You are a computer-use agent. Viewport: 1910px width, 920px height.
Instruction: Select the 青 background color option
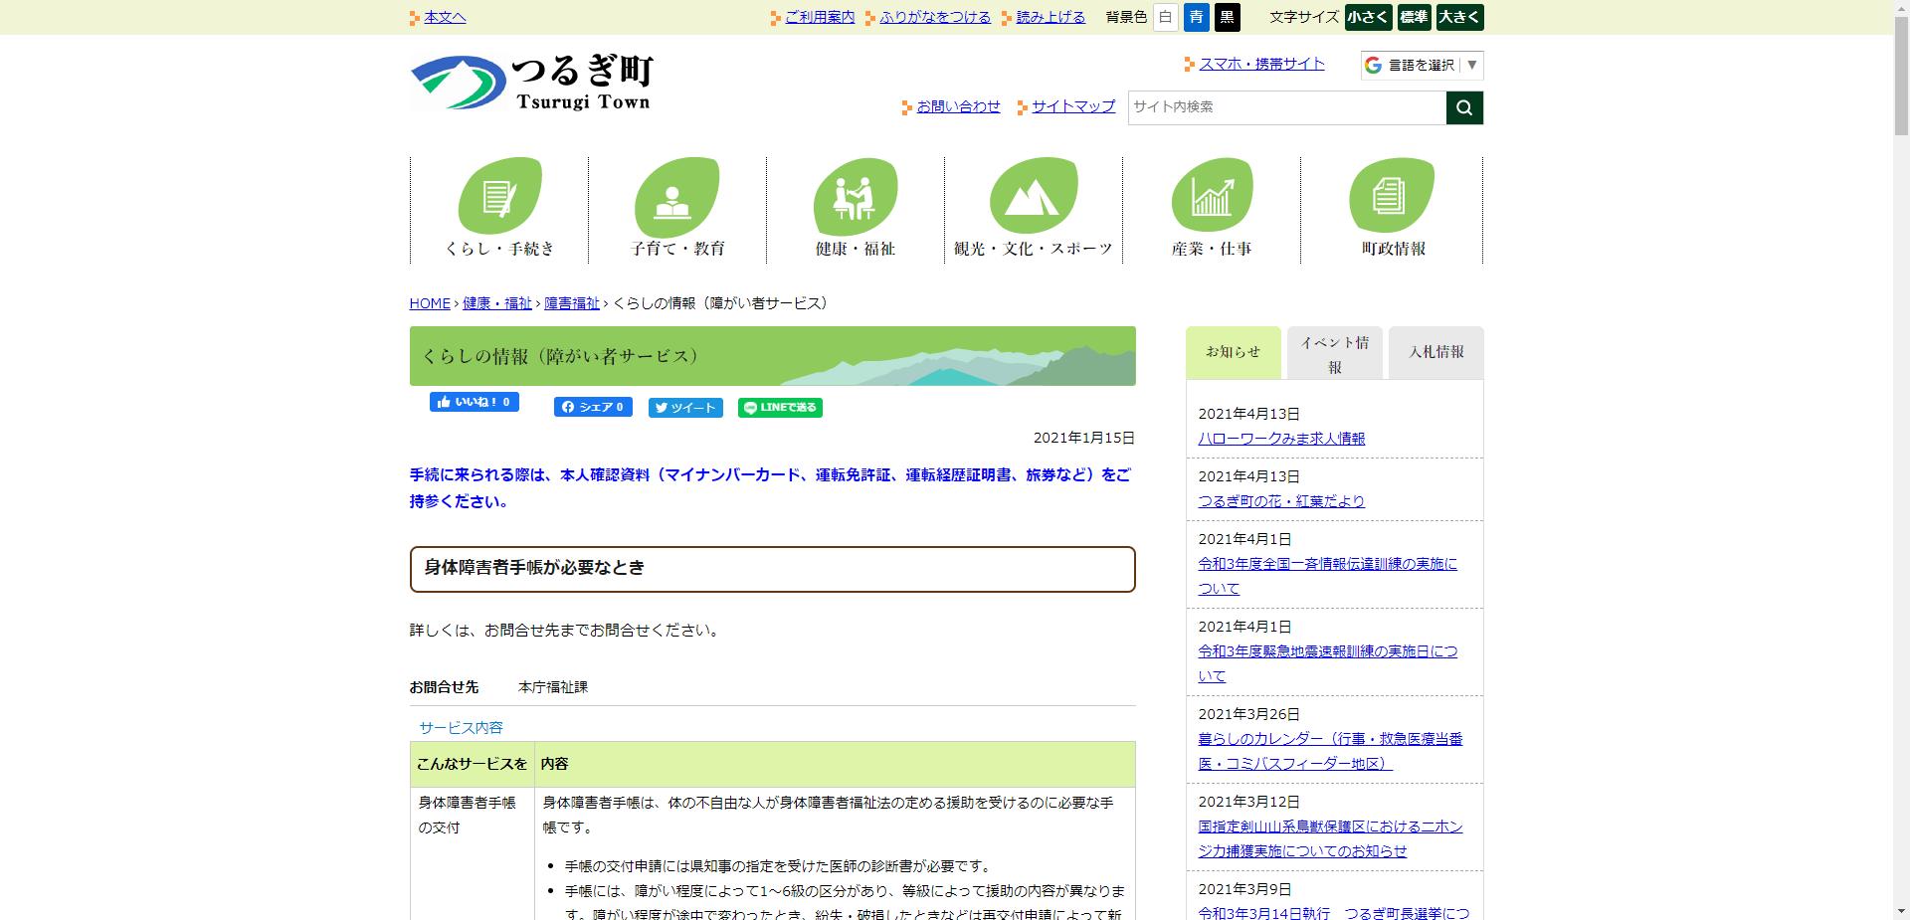tap(1197, 17)
